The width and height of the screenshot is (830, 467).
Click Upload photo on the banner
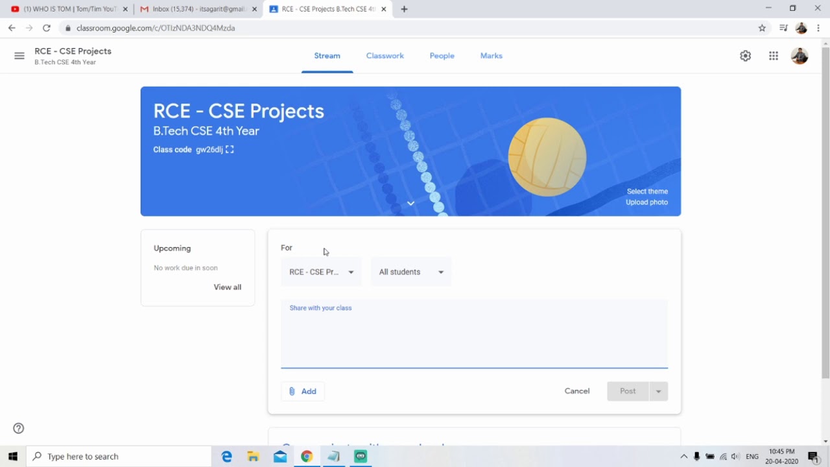[x=646, y=202]
